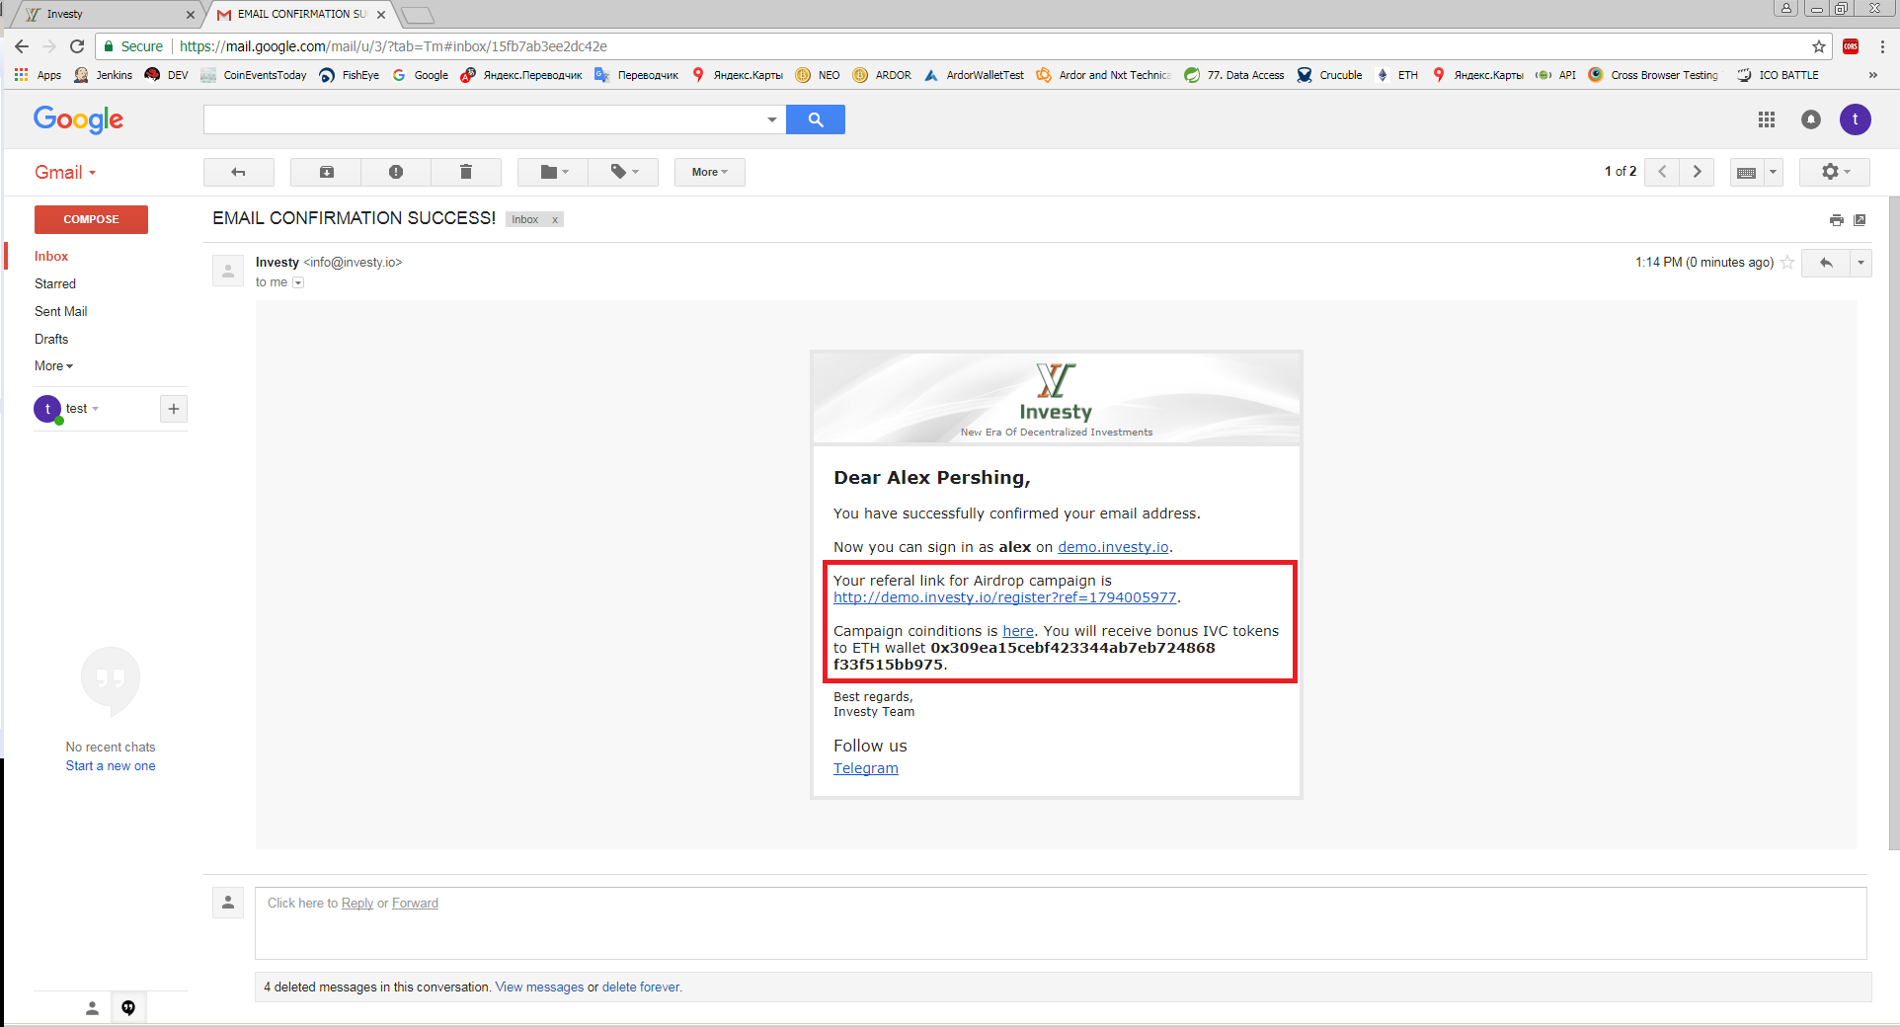Screen dimensions: 1900x1027
Task: Click the Reply link in the reply box
Action: point(357,904)
